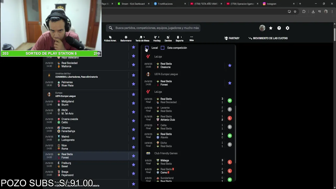Bookmark this page with address bar star
This screenshot has height=189, width=336.
[295, 12]
